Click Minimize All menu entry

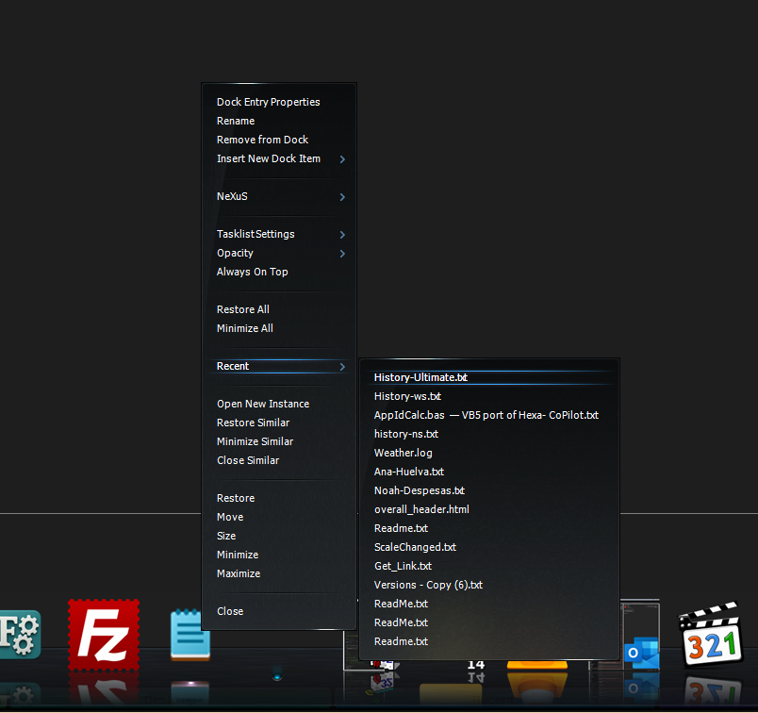[244, 328]
